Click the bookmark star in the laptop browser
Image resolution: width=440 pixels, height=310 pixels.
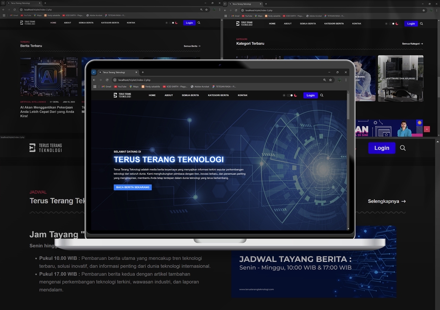tap(330, 80)
